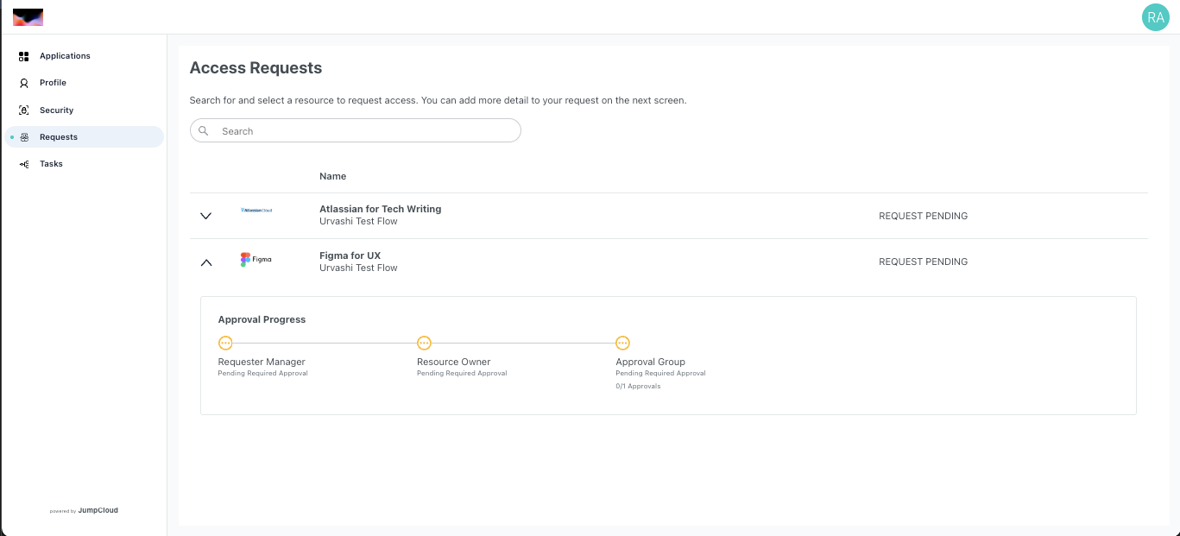Viewport: 1180px width, 536px height.
Task: Click the Atlassian Cloud logo
Action: point(256,210)
